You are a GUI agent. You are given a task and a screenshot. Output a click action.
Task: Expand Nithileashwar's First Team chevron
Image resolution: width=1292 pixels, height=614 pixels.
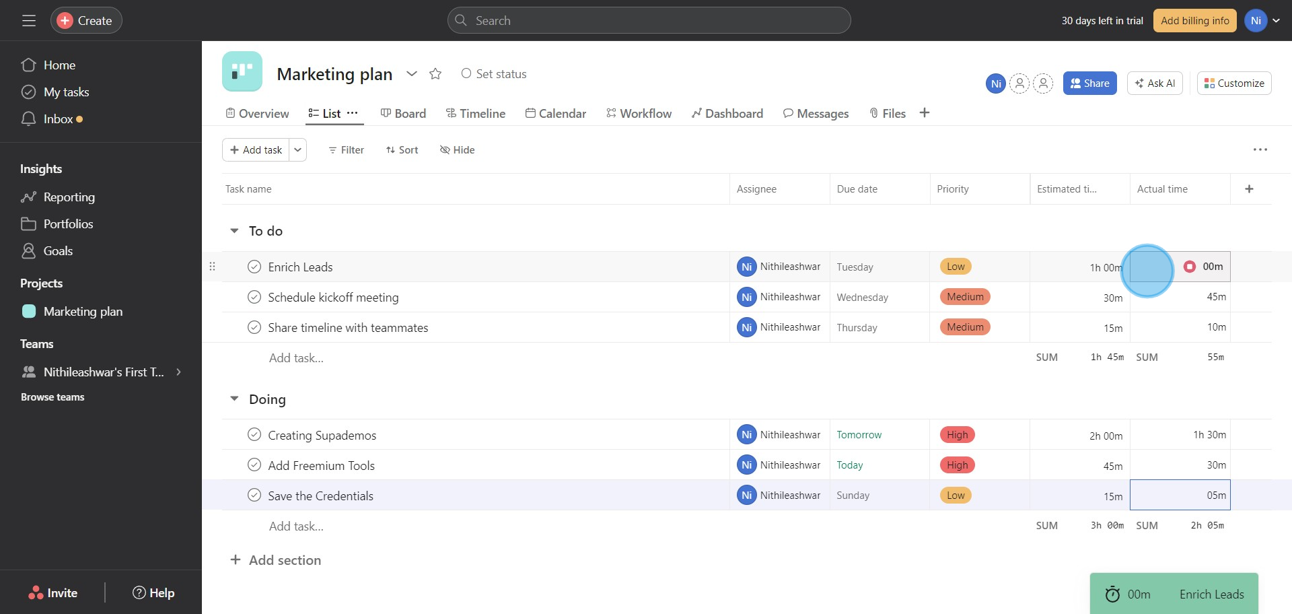[178, 372]
